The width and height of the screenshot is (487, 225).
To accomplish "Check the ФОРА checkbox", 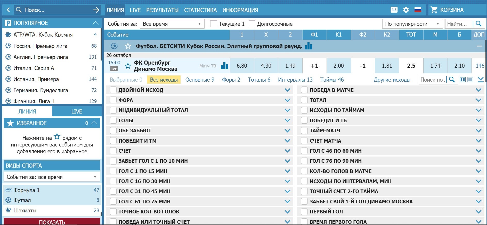I will [x=113, y=100].
